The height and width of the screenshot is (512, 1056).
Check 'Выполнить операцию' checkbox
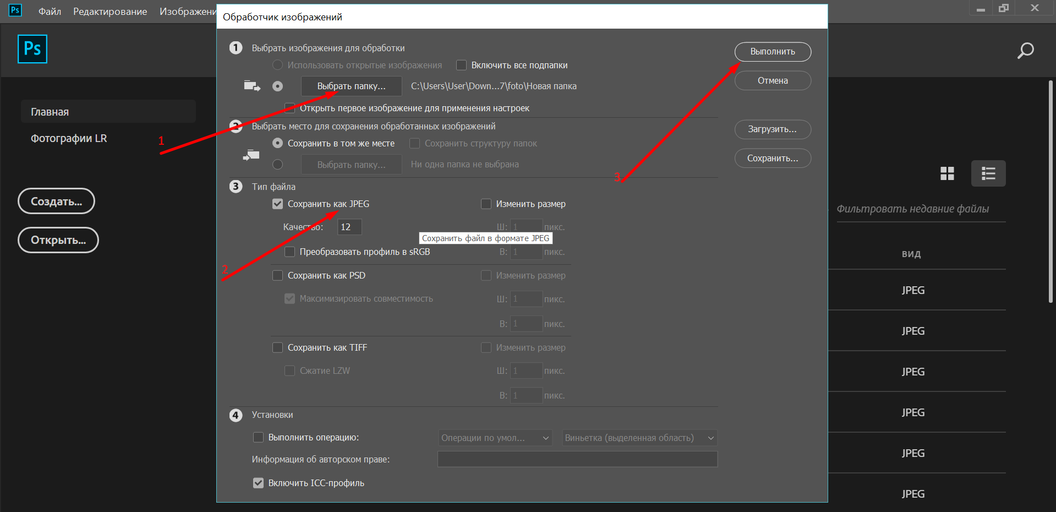point(258,437)
